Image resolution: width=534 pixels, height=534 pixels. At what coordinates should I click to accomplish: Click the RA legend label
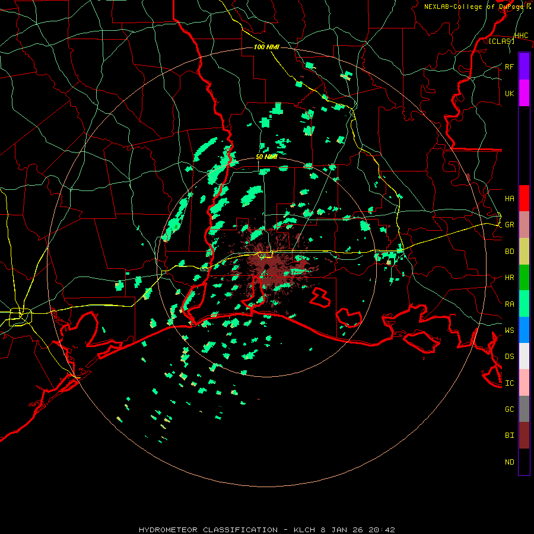(x=509, y=304)
